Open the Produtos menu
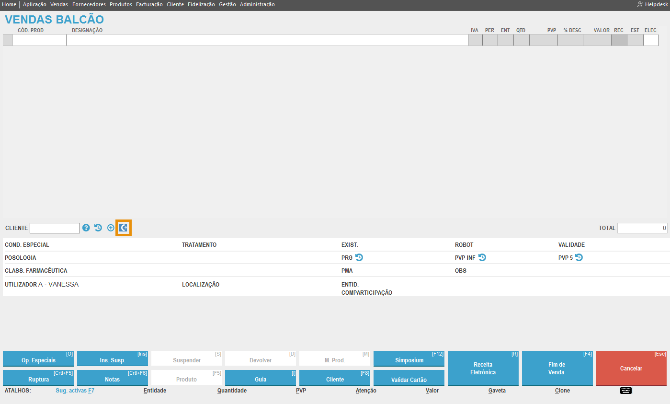This screenshot has width=670, height=404. [x=121, y=4]
